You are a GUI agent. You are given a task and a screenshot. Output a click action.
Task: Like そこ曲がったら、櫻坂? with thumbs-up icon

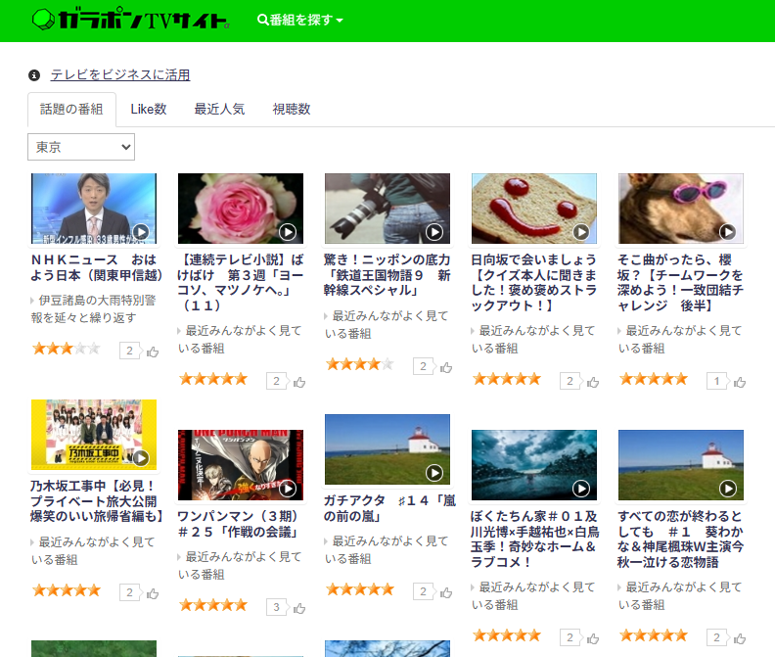tap(740, 383)
